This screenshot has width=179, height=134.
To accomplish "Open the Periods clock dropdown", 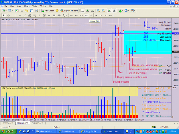I will (127, 11).
